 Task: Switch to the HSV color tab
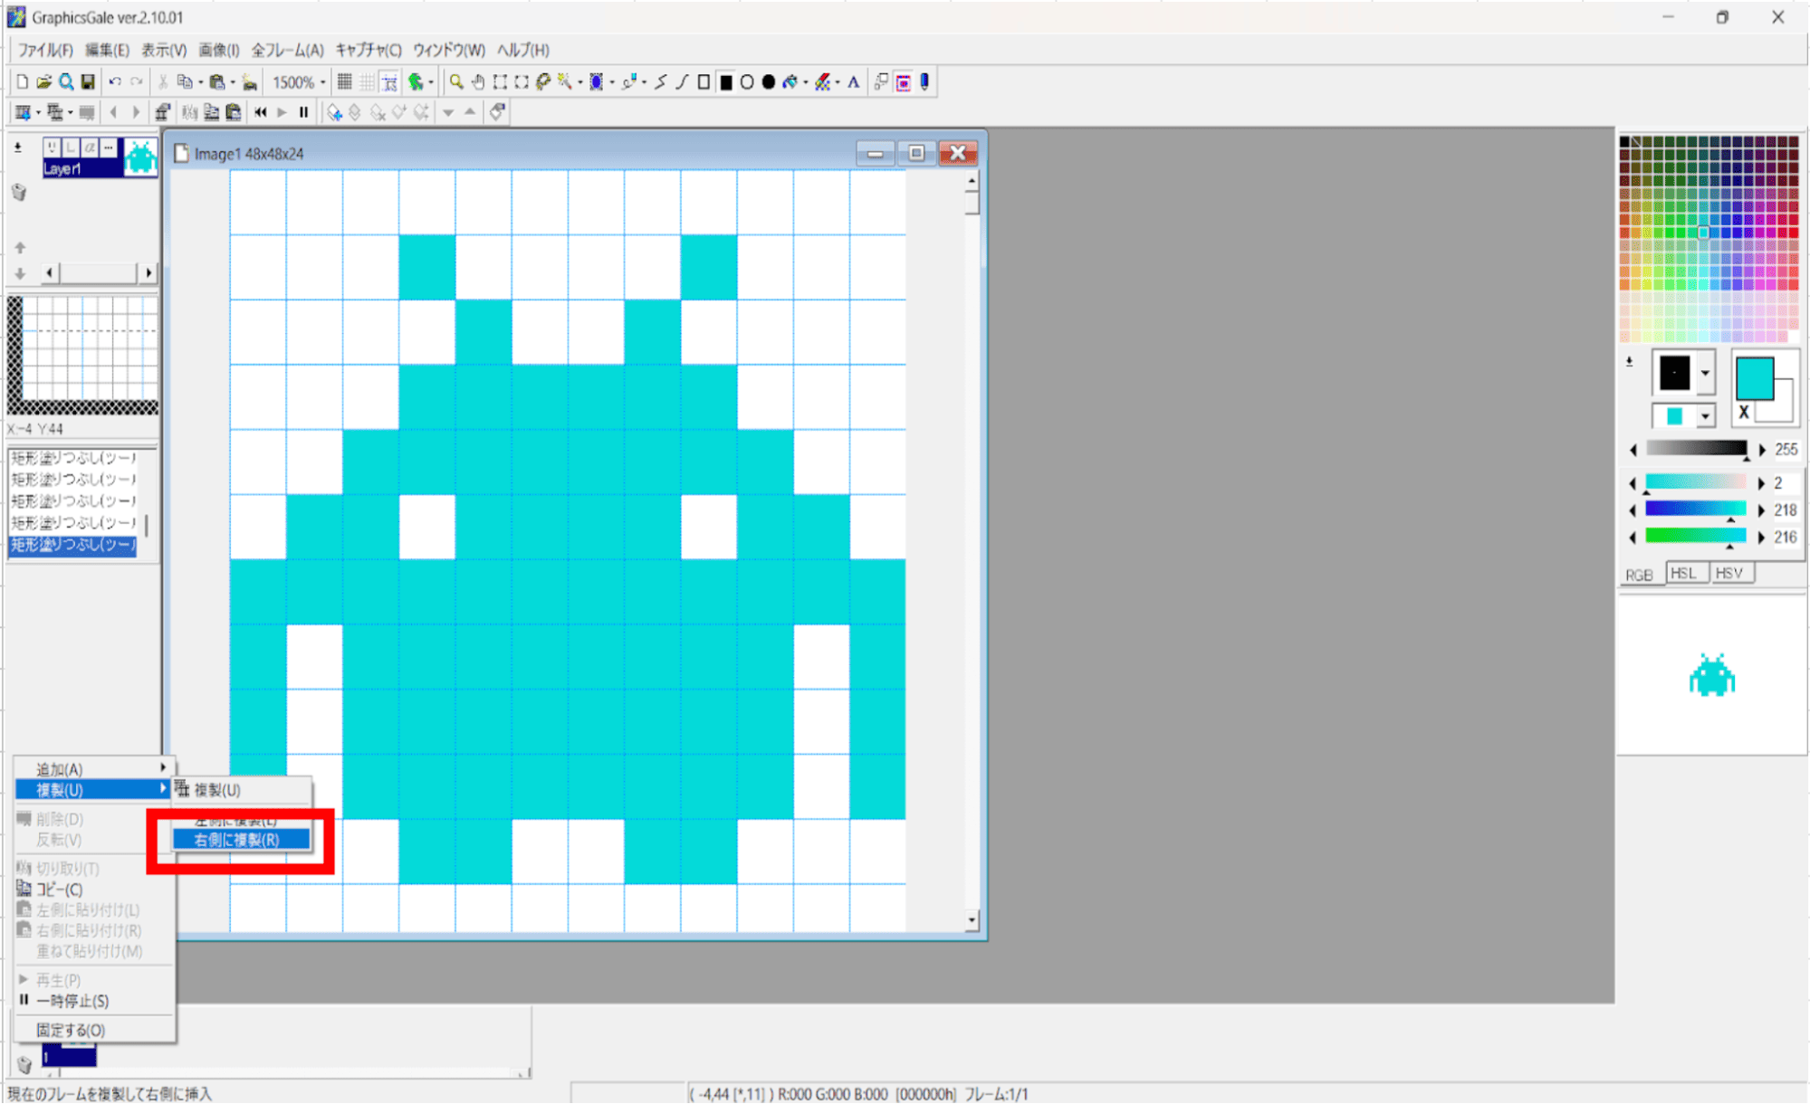(1731, 572)
